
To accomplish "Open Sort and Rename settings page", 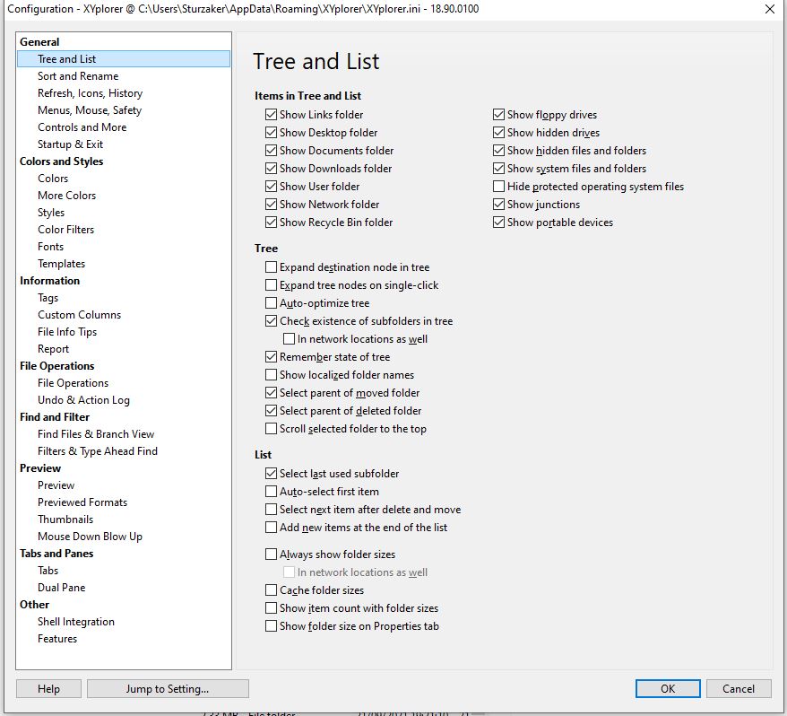I will click(78, 76).
